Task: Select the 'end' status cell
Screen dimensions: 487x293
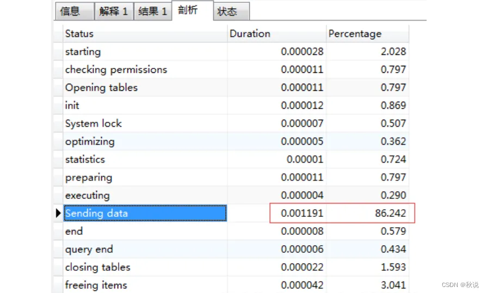Action: [145, 231]
